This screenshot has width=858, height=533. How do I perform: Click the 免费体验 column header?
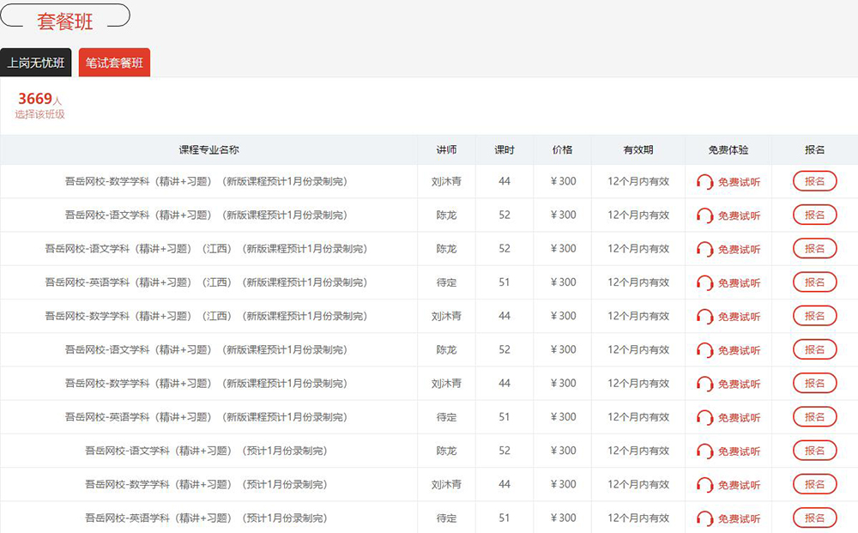point(728,150)
